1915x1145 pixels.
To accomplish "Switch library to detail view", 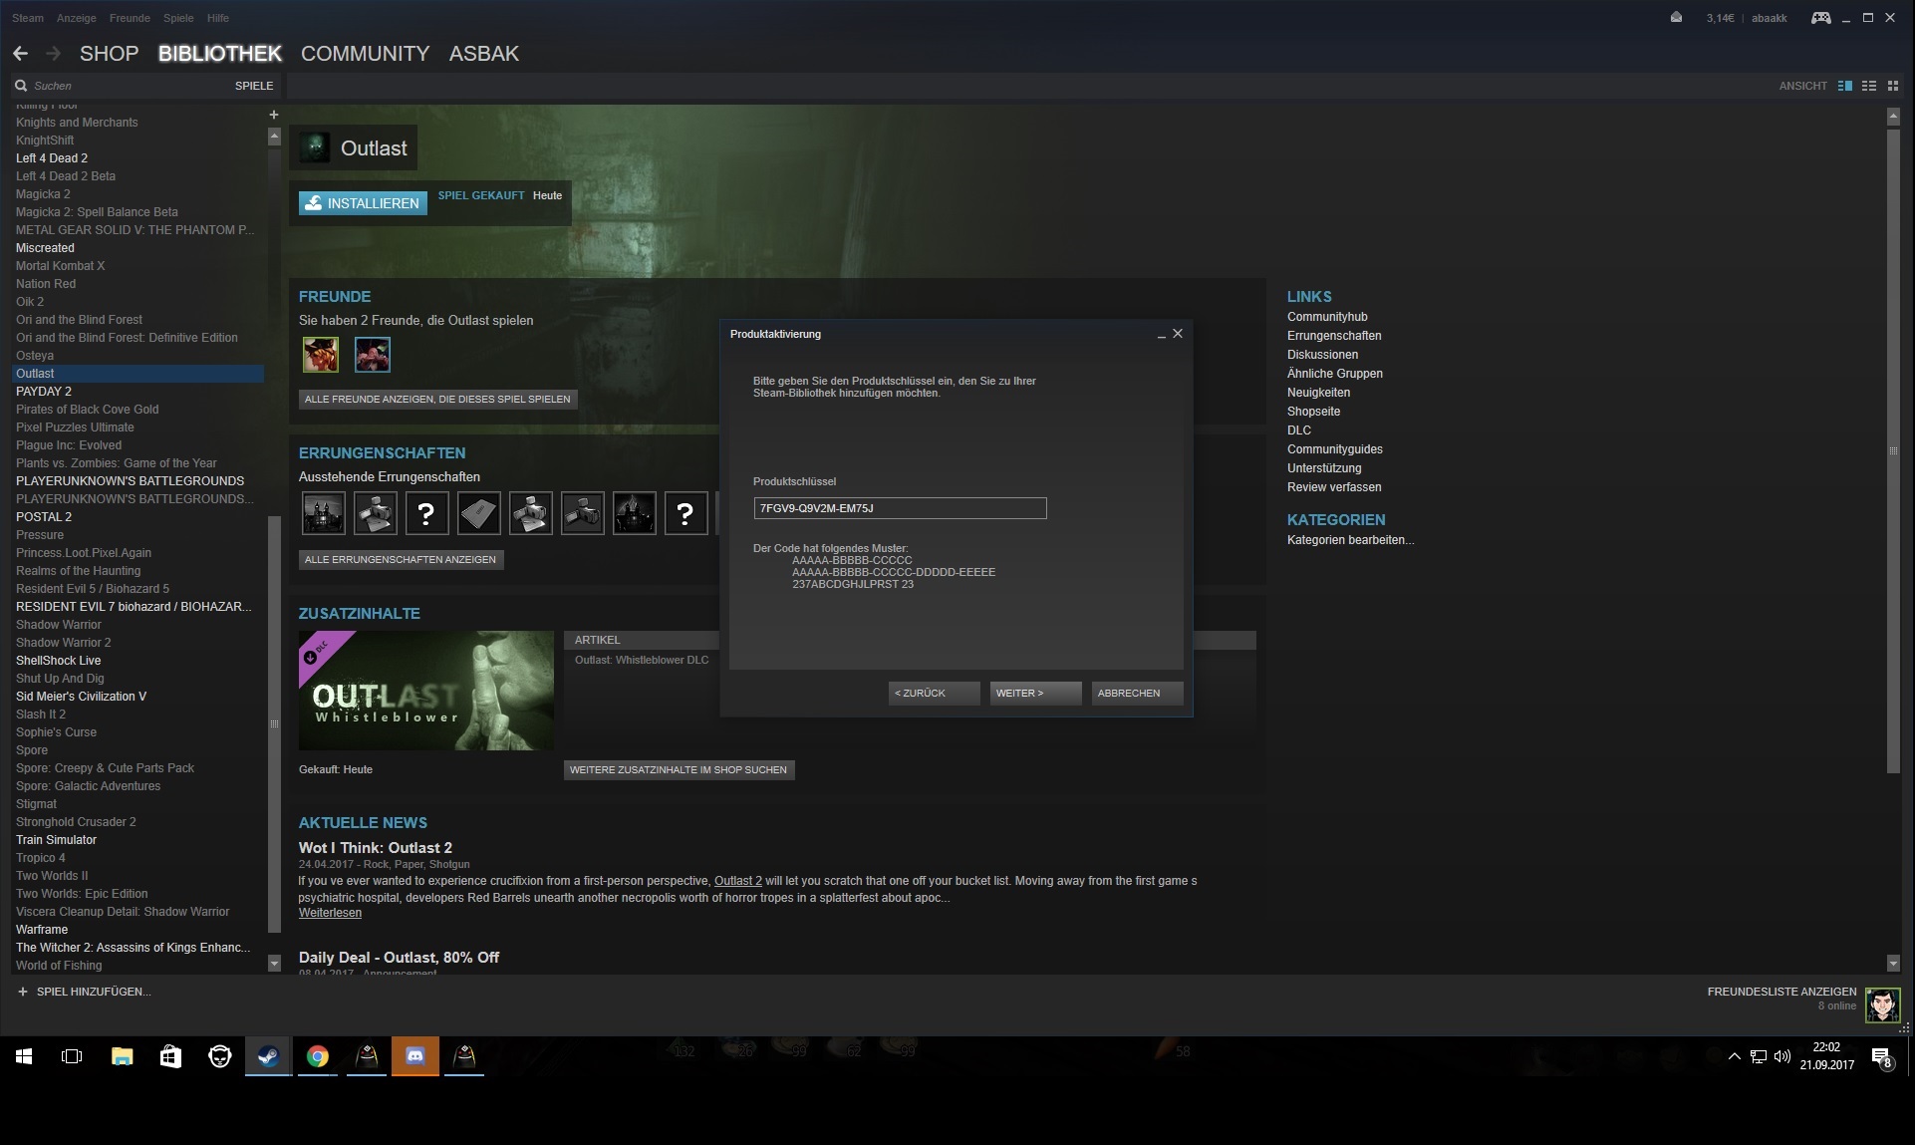I will pos(1845,86).
